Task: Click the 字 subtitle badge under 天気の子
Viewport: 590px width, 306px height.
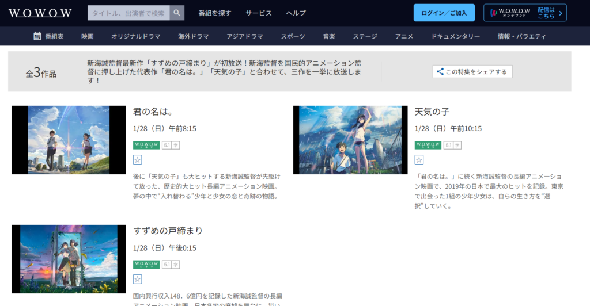Action: click(457, 145)
